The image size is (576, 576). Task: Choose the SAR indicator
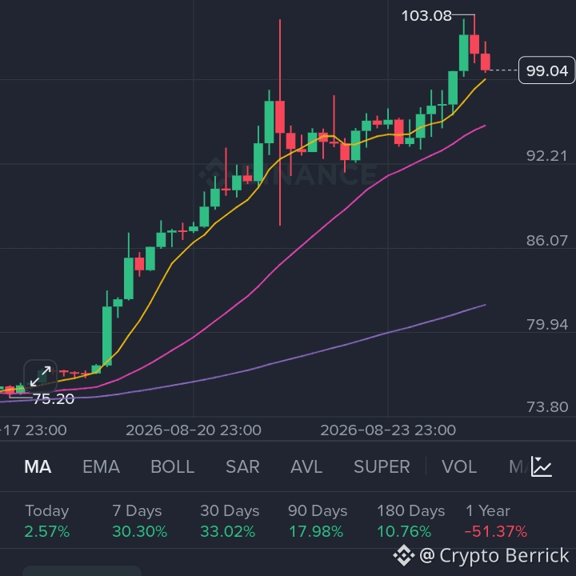tap(242, 467)
